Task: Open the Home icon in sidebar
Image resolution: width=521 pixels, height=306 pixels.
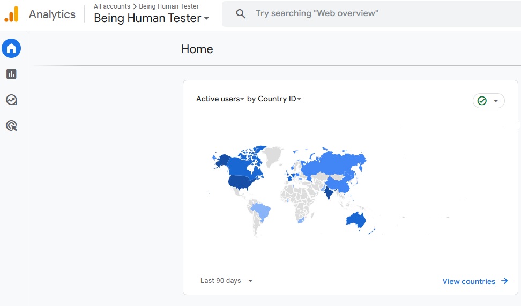Action: (x=11, y=49)
